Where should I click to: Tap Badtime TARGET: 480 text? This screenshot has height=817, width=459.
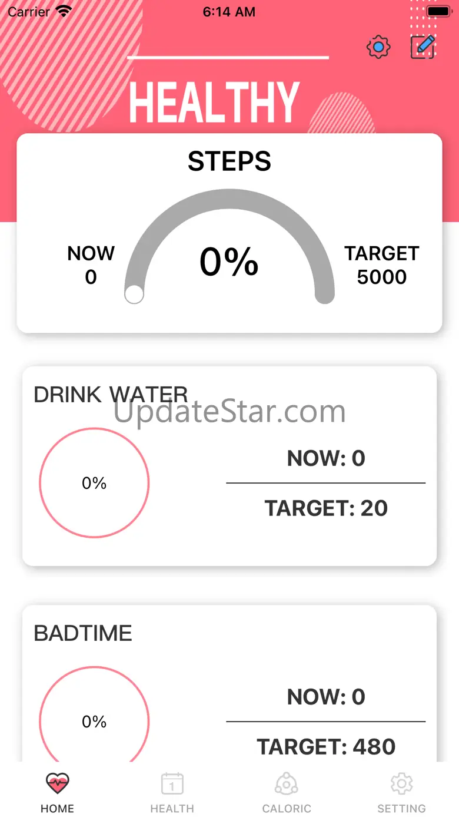[x=326, y=746]
